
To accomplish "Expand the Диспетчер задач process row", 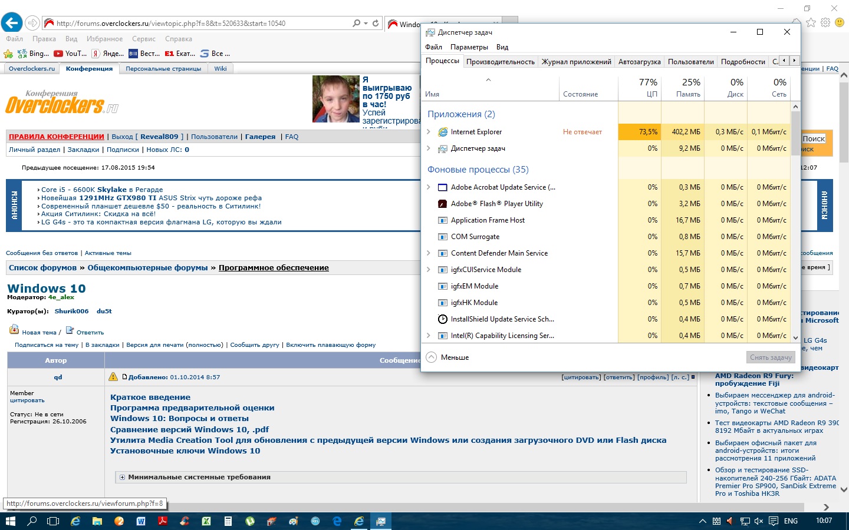I will [x=429, y=148].
